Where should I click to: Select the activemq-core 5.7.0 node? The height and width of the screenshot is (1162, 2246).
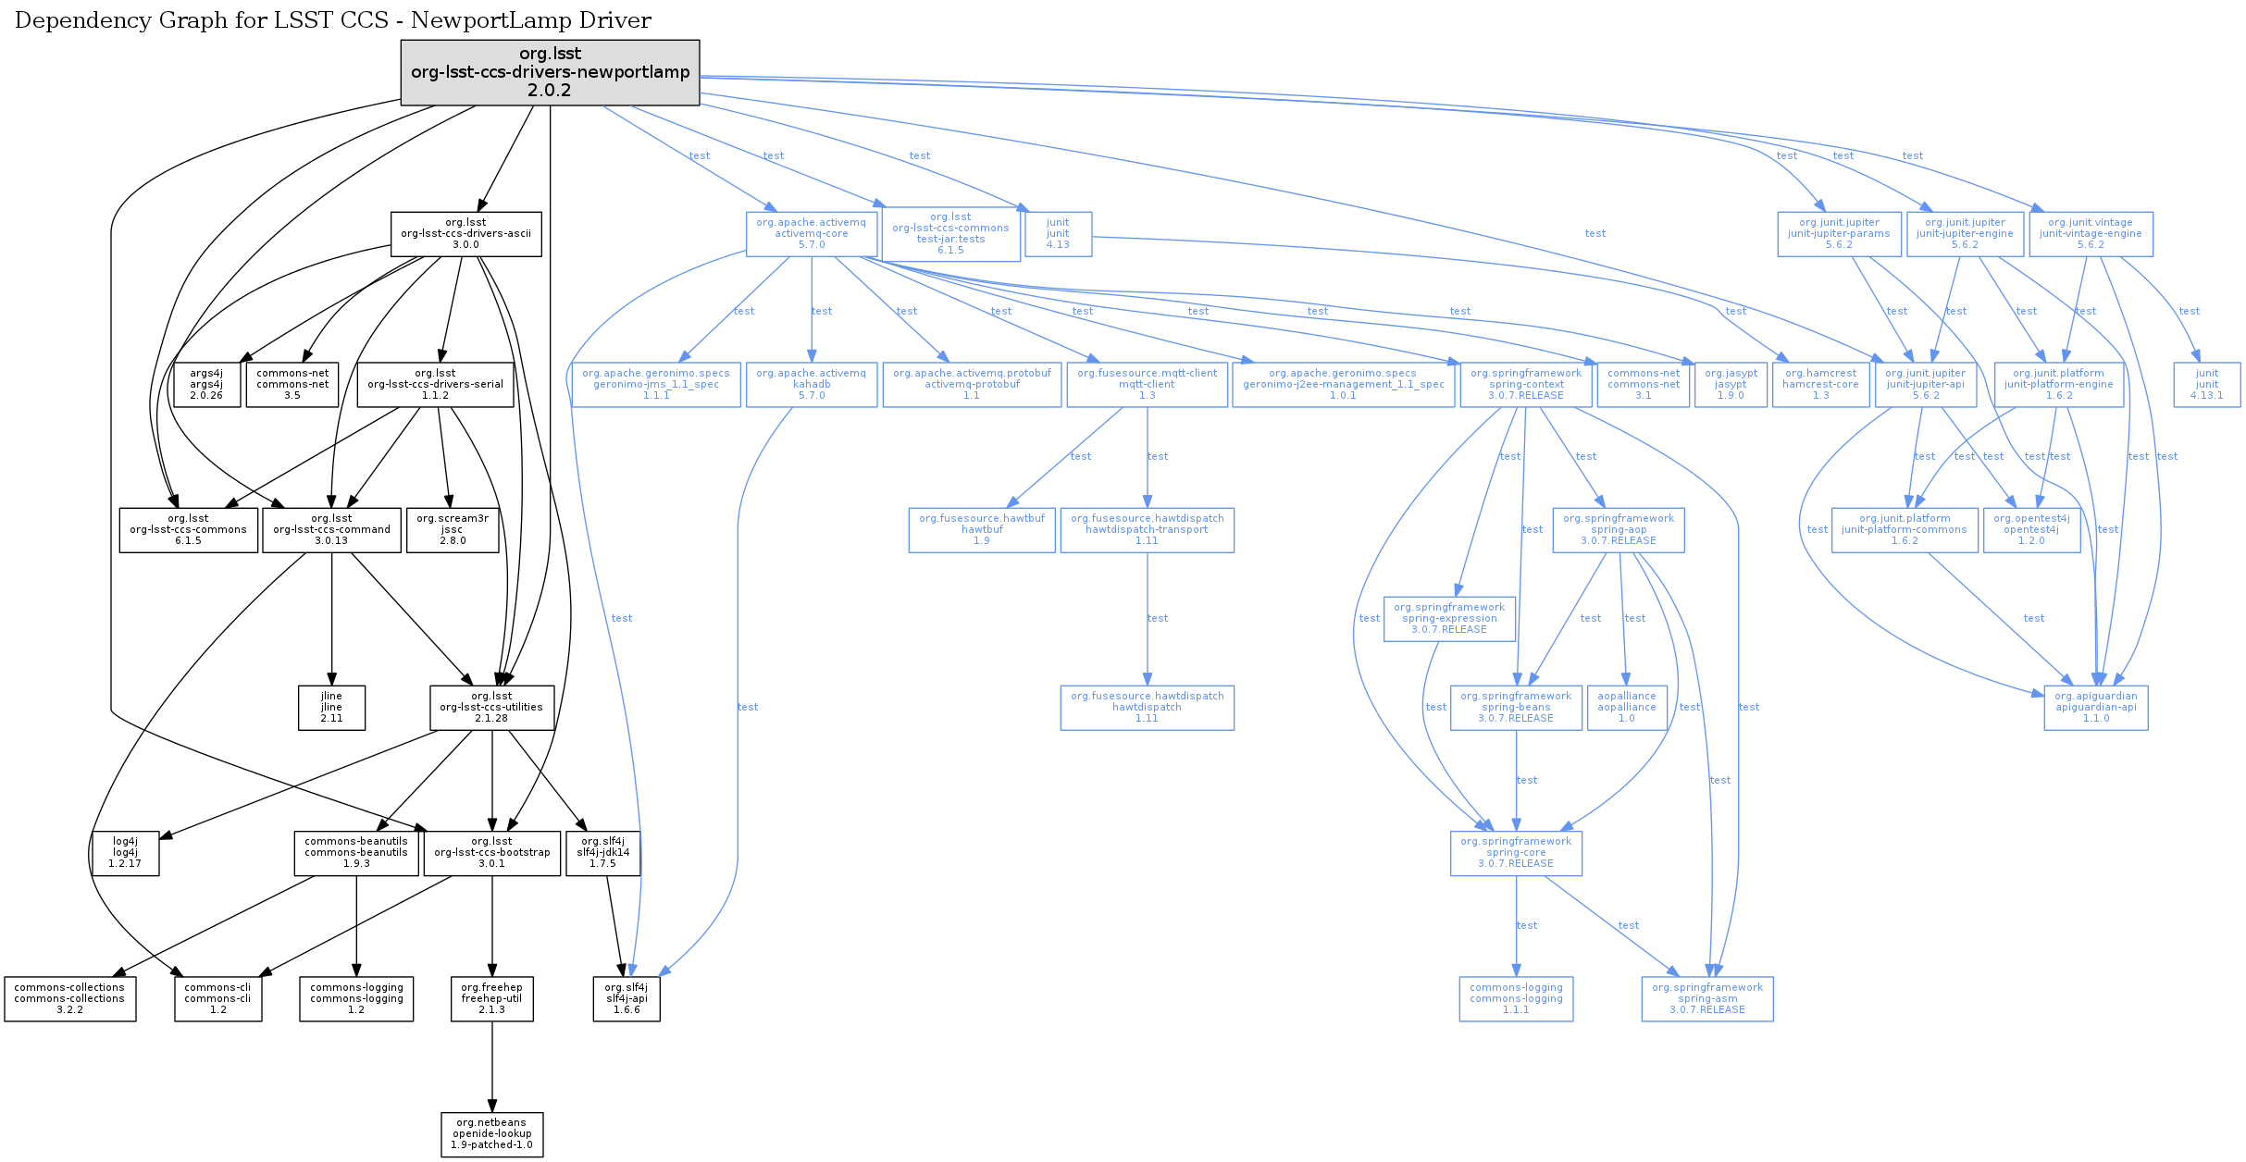pyautogui.click(x=812, y=234)
